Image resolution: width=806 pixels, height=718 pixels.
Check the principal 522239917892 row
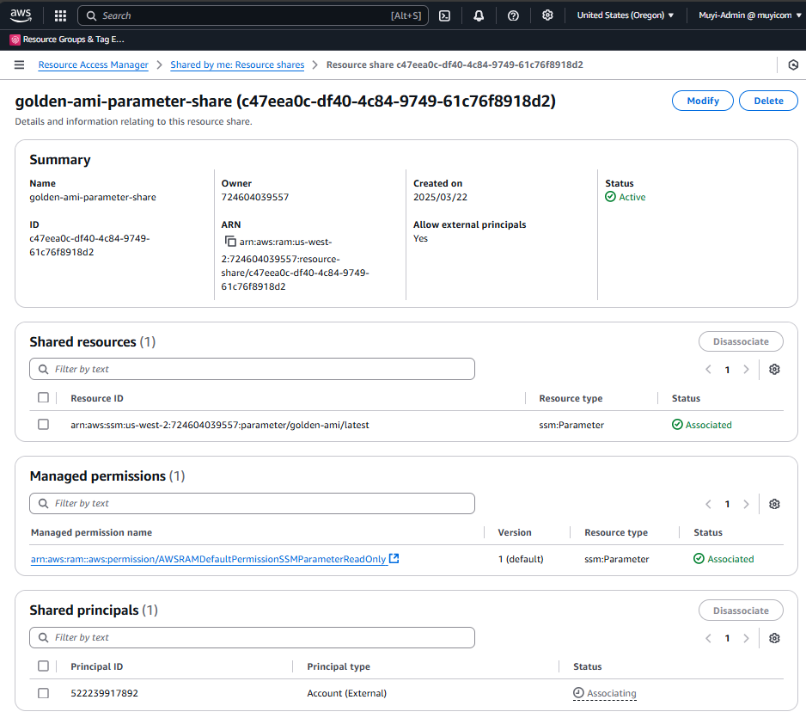43,693
